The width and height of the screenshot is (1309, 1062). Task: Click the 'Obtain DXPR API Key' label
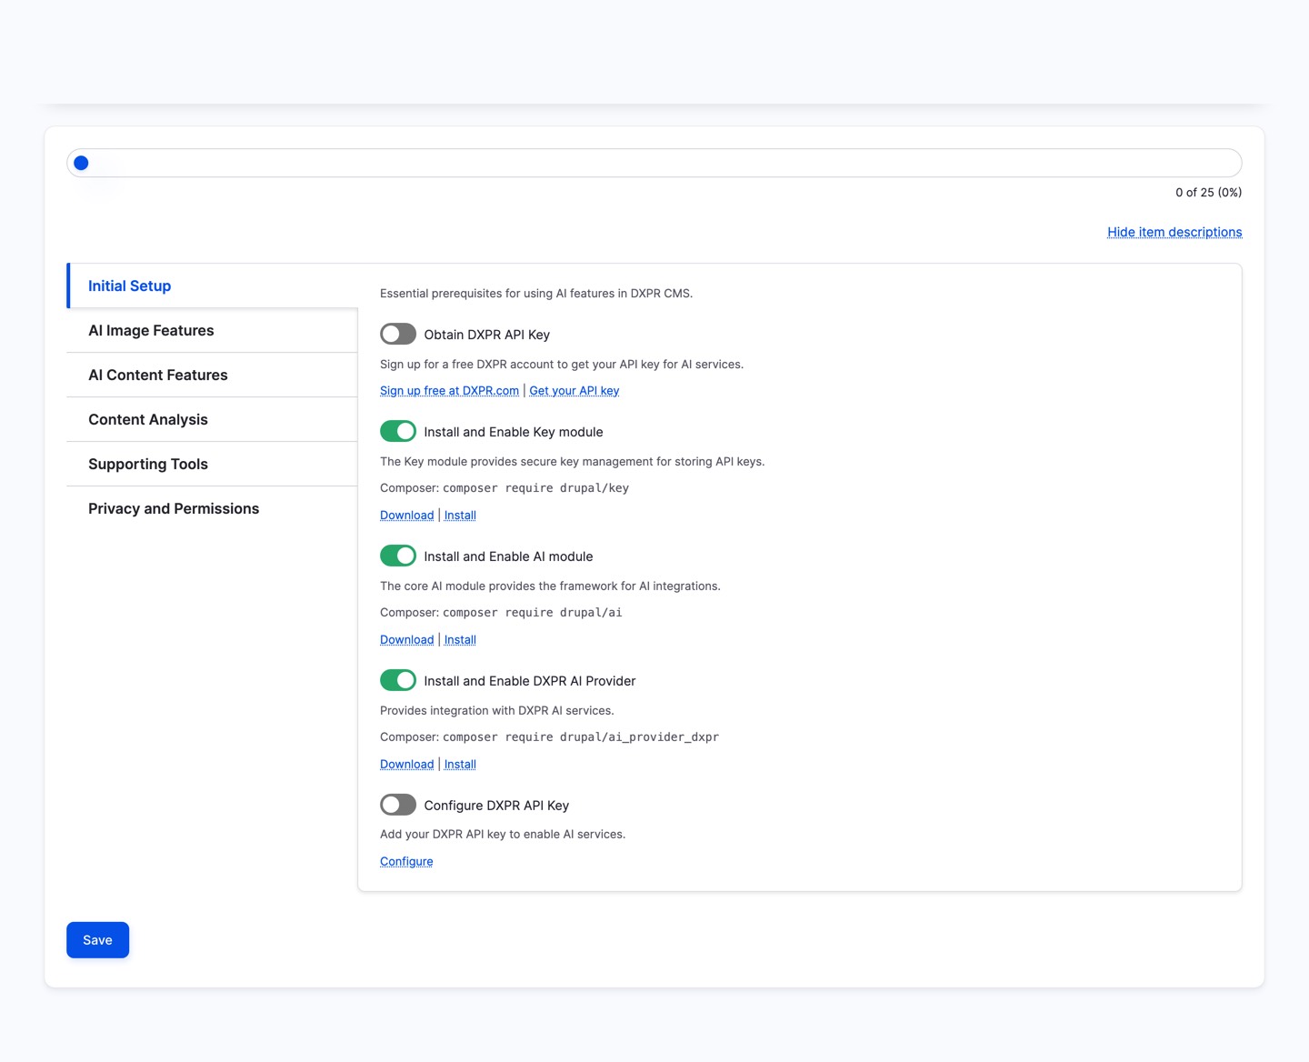(486, 335)
